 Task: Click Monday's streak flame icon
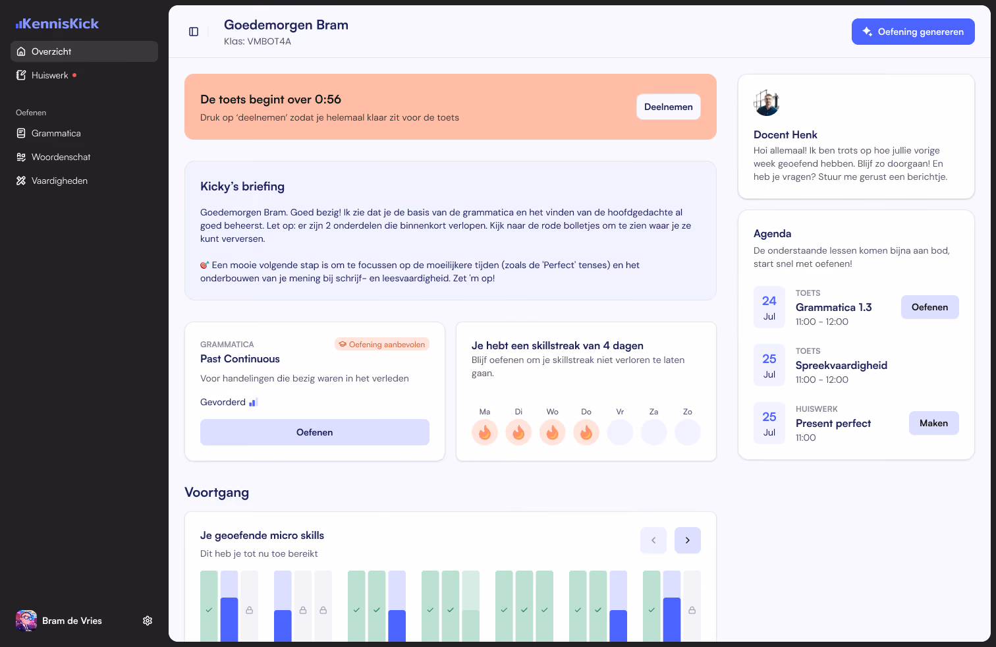point(485,432)
